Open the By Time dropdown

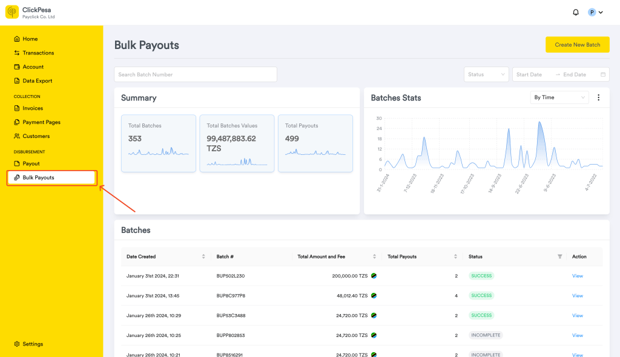559,97
